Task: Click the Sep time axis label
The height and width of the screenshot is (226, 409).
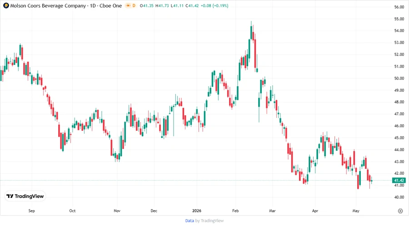Action: 31,211
